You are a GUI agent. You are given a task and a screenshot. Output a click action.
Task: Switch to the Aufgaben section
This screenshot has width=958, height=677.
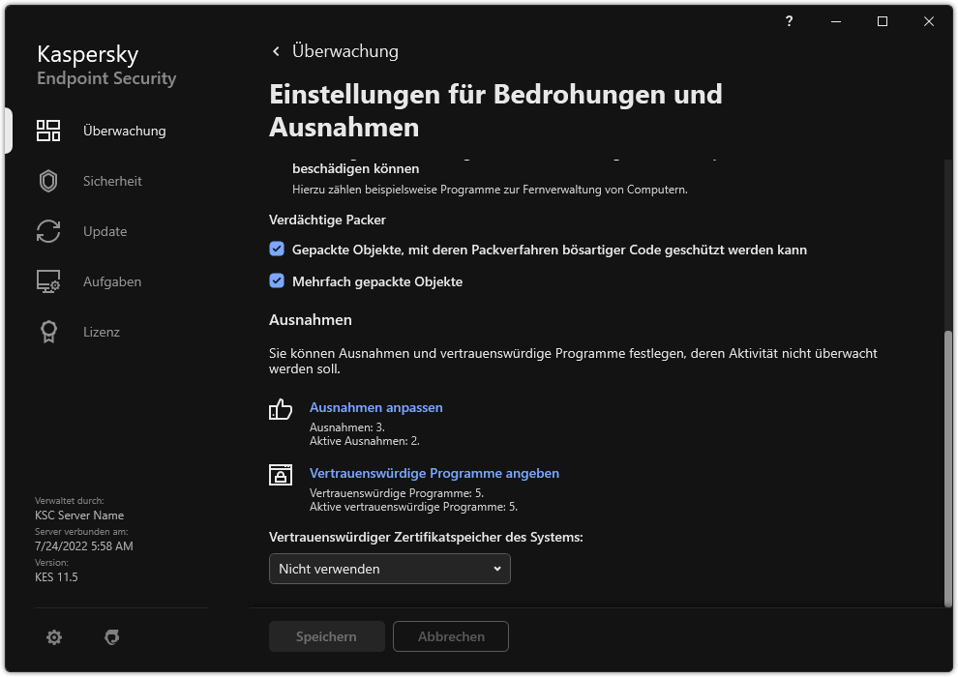(x=111, y=281)
